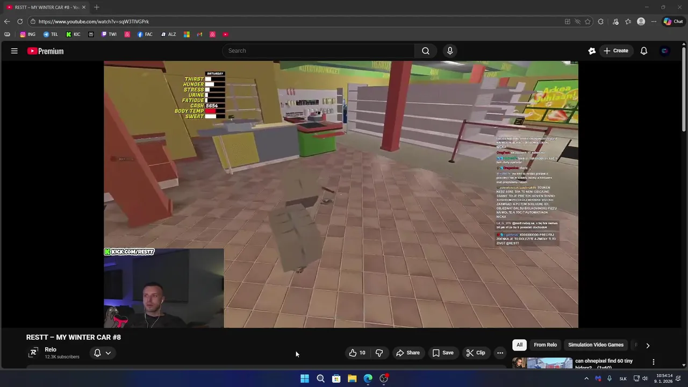Viewport: 688px width, 387px height.
Task: Open browser Settings and more menu
Action: (x=654, y=21)
